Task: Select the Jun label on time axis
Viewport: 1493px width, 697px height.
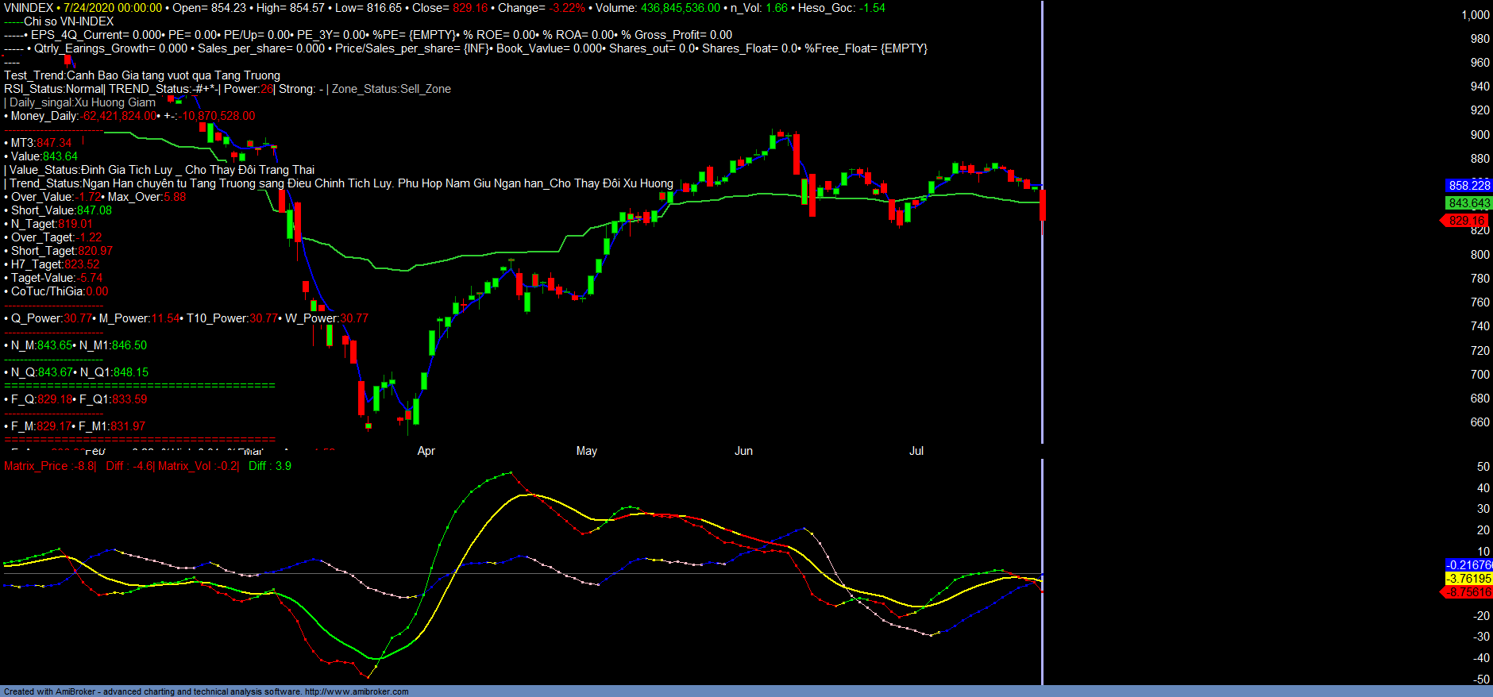Action: click(743, 451)
